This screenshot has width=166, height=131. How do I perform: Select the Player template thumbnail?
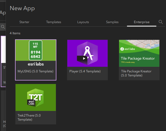[87, 53]
